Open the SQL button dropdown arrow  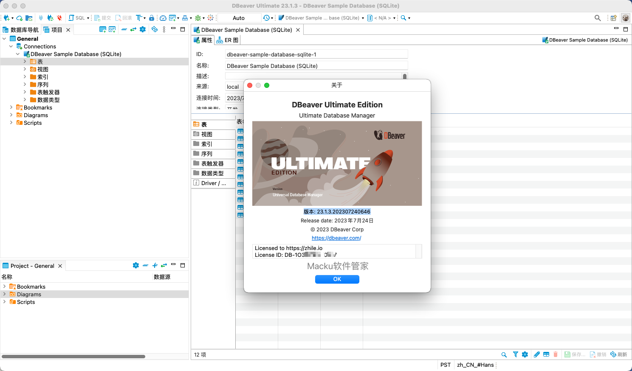[x=88, y=18]
